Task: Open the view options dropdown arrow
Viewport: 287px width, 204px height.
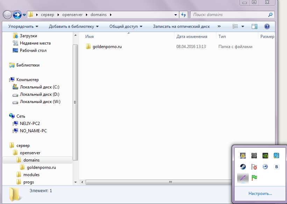Action: coord(243,26)
